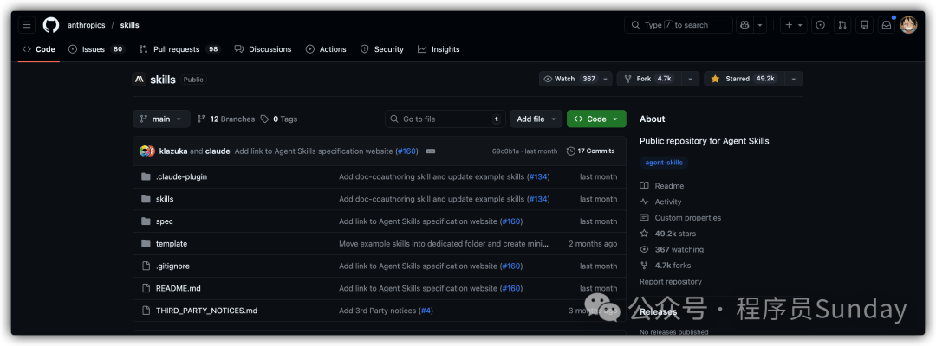Screen dimensions: 936x346
Task: Open commit hash 69c0b1a link
Action: pos(504,151)
